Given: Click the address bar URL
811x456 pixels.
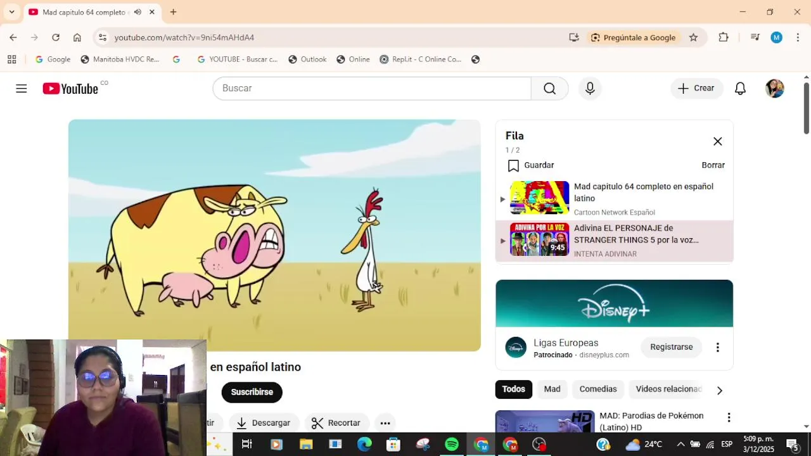Looking at the screenshot, I should [184, 37].
